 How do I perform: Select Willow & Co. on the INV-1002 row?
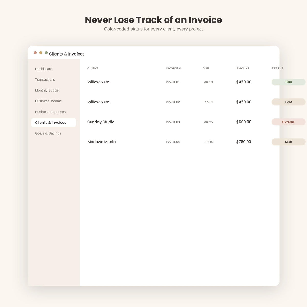click(99, 102)
